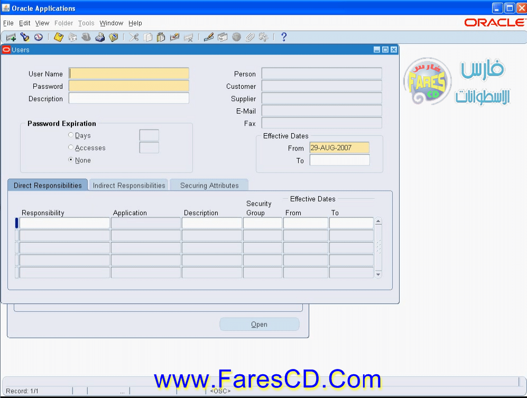
Task: Click the first row Description cell in responsibilities
Action: tap(212, 223)
